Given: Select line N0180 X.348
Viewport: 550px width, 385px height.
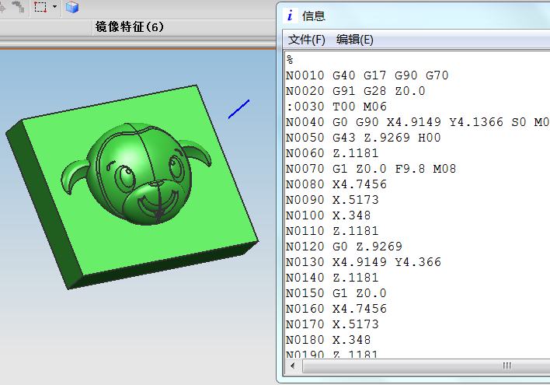Looking at the screenshot, I should pyautogui.click(x=329, y=340).
